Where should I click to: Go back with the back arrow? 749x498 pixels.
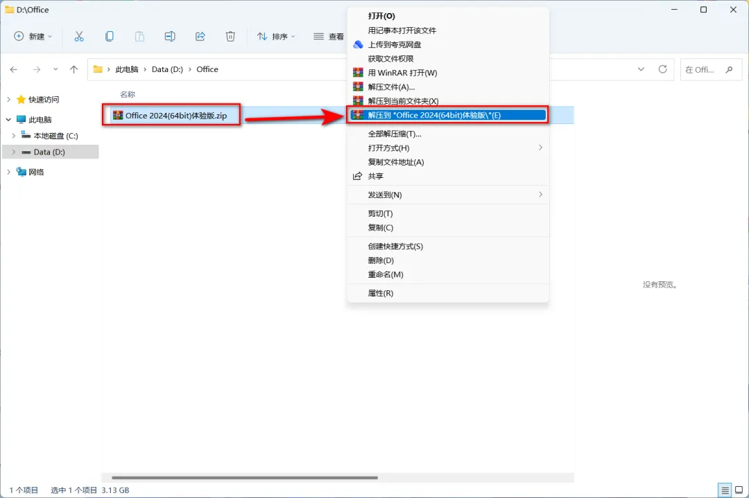coord(14,70)
